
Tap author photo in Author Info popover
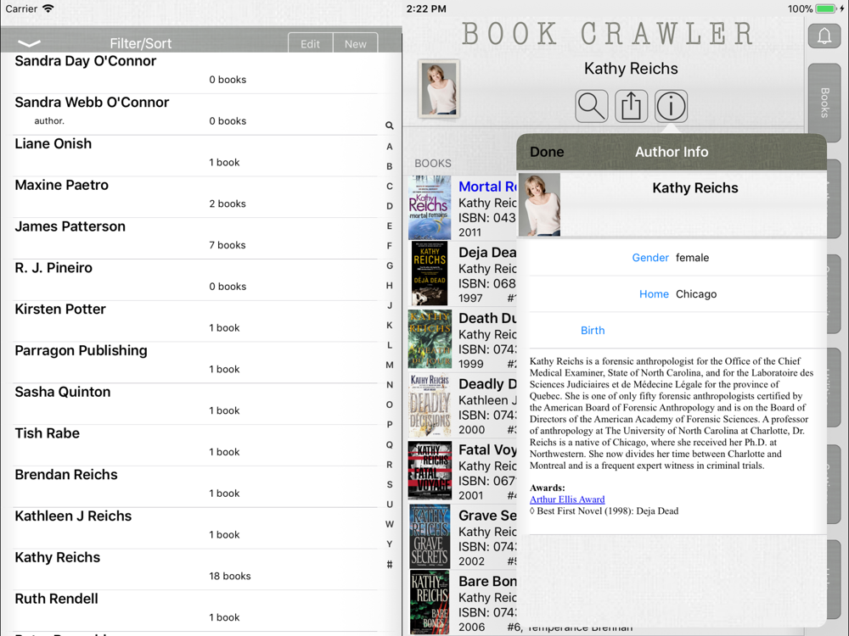[539, 204]
